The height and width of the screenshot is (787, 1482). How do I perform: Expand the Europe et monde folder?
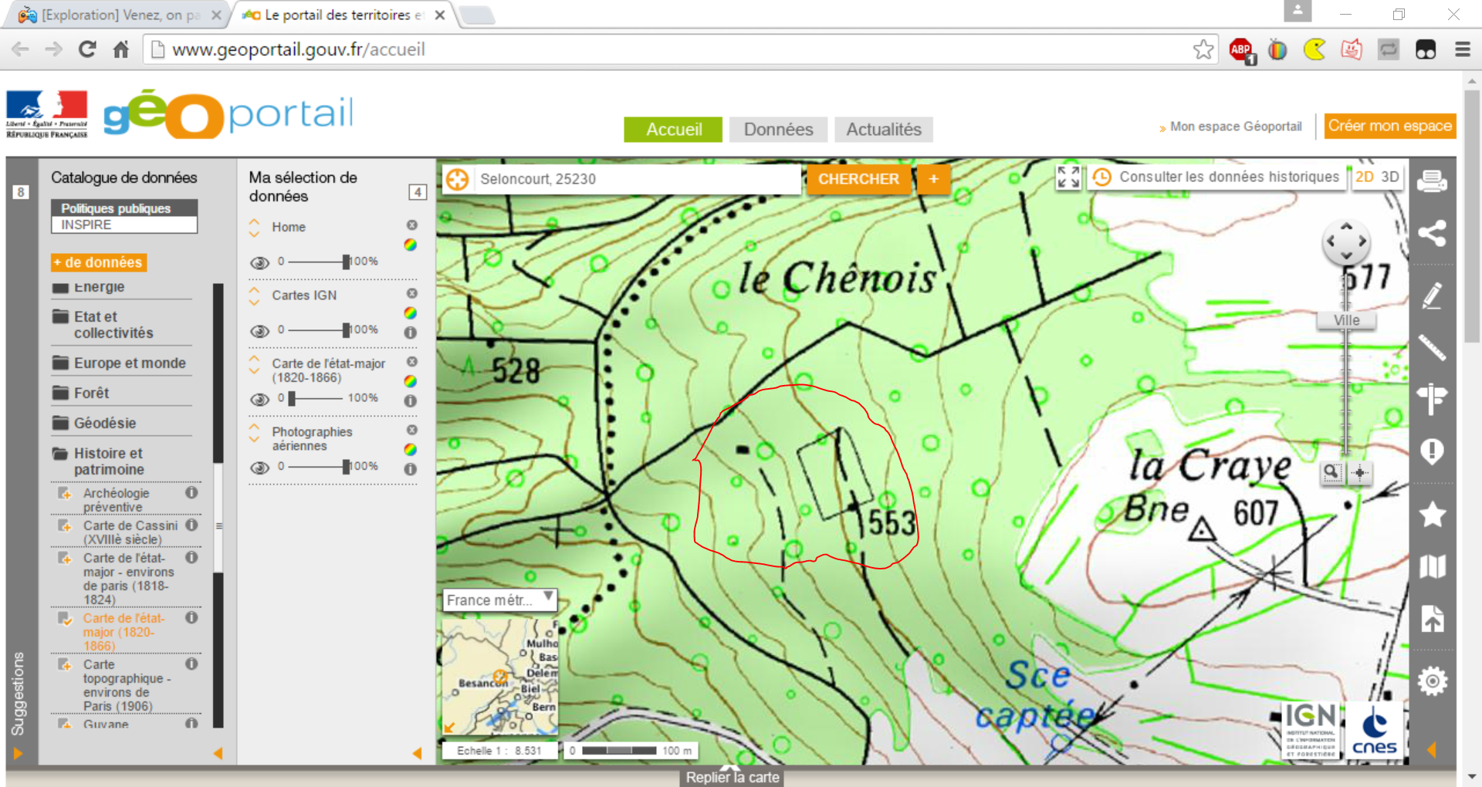coord(120,363)
